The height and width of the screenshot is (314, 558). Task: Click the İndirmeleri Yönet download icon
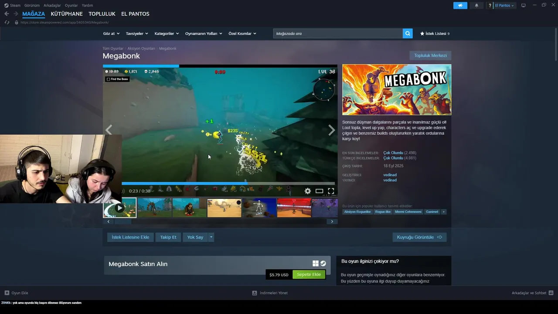pyautogui.click(x=255, y=293)
